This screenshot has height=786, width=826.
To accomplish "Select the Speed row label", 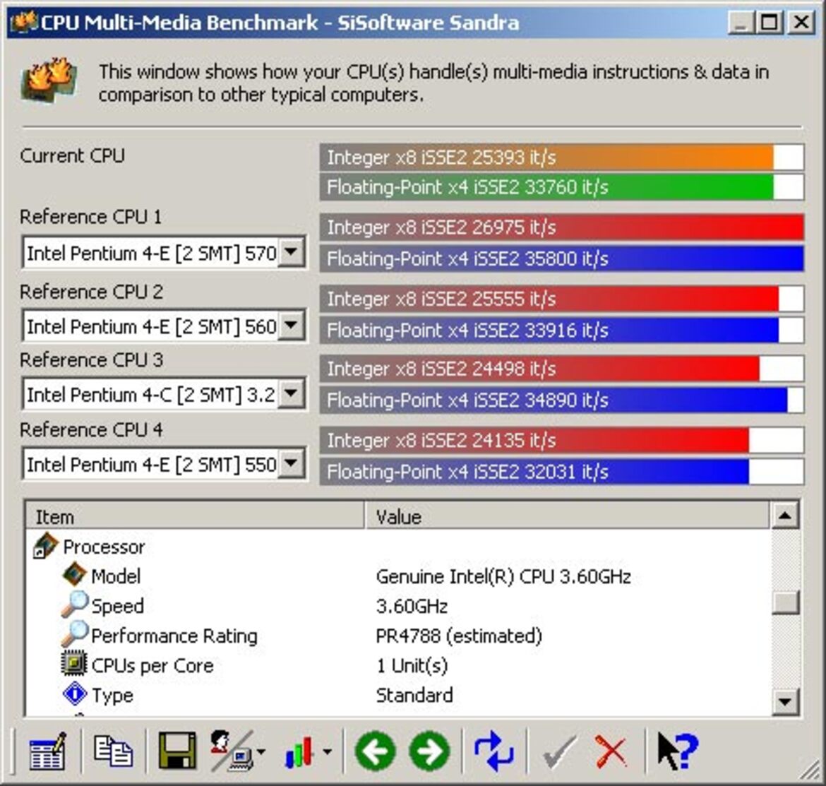I will pyautogui.click(x=117, y=607).
